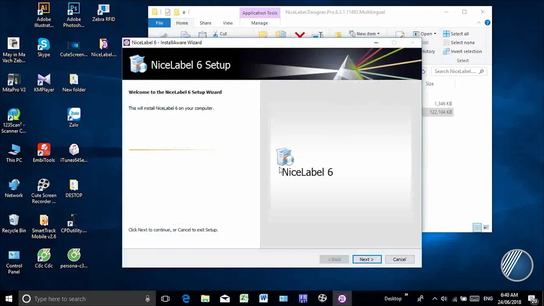The image size is (544, 306).
Task: Switch Explorer to large icons view
Action: coord(486,228)
